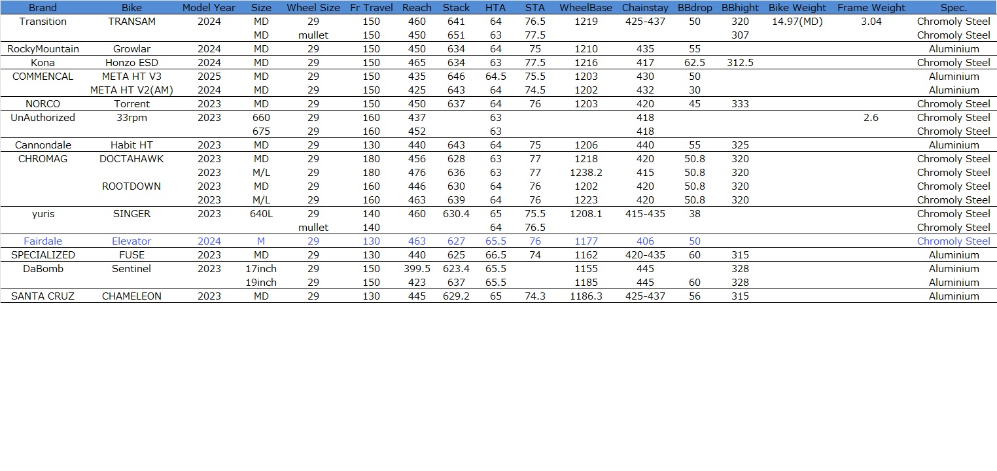
Task: Select the 630.4 stack cell
Action: [456, 214]
